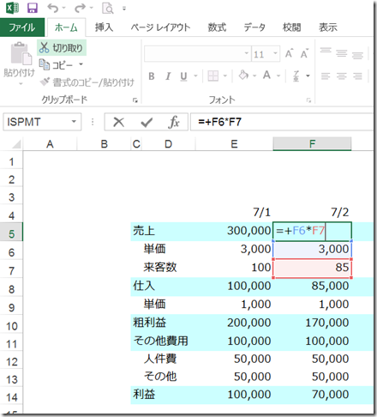
Task: Switch to the 挿入 tab
Action: click(104, 27)
